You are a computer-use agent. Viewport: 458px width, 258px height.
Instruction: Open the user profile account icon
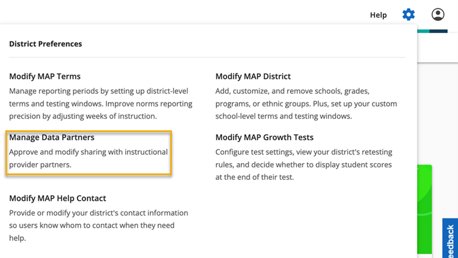438,15
